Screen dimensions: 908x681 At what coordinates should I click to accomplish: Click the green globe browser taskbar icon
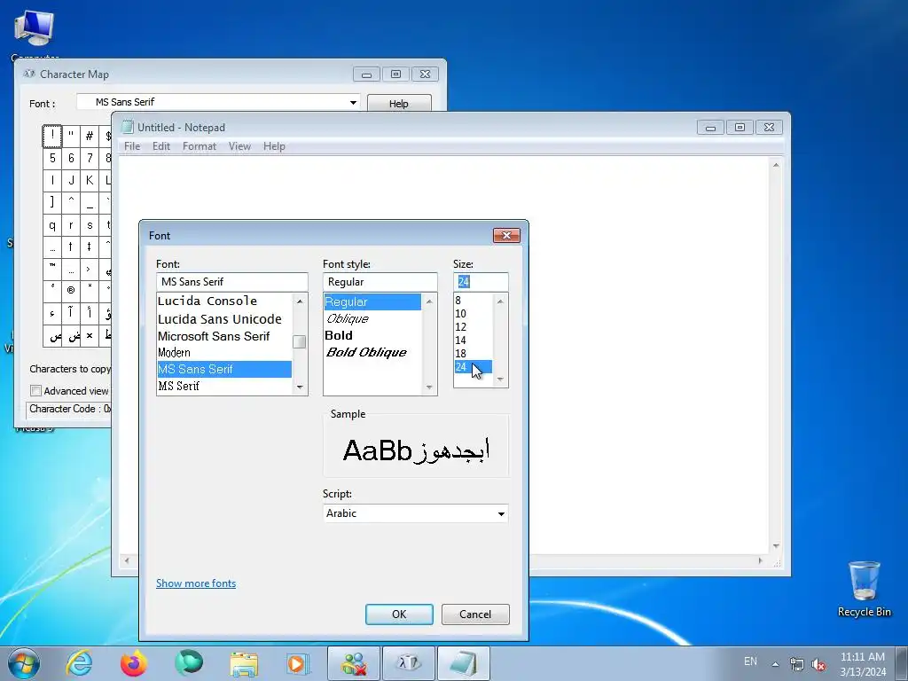click(x=189, y=663)
